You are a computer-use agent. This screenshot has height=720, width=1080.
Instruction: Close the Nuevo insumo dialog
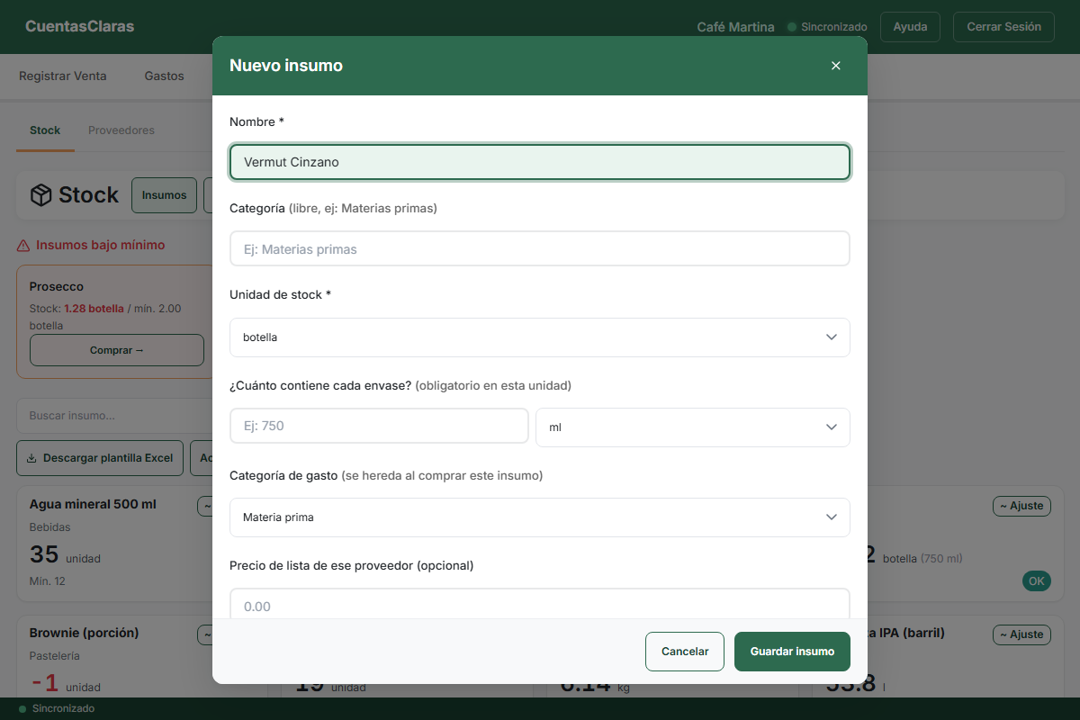835,66
